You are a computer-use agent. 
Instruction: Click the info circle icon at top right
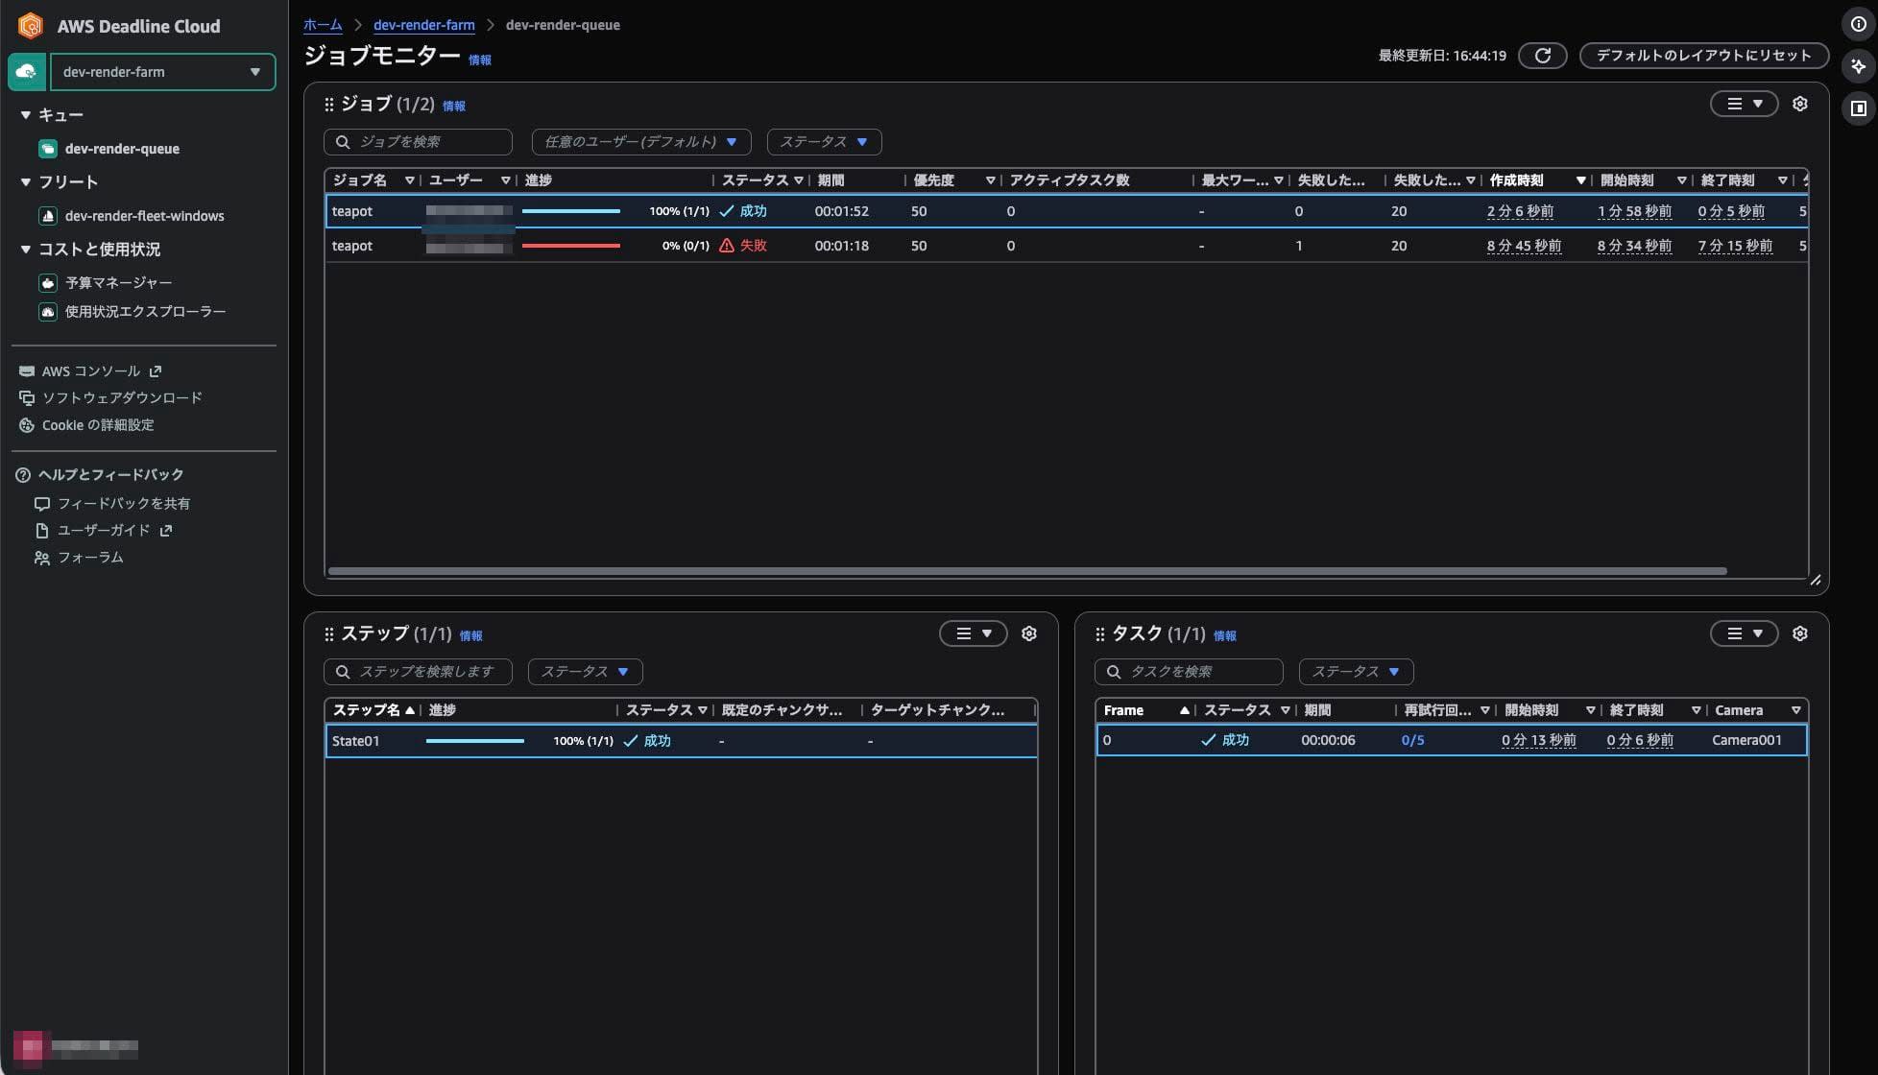click(1859, 25)
